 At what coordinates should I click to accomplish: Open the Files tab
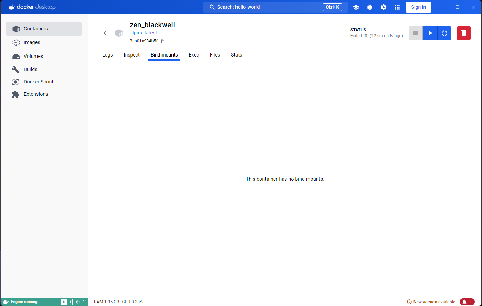pyautogui.click(x=215, y=55)
